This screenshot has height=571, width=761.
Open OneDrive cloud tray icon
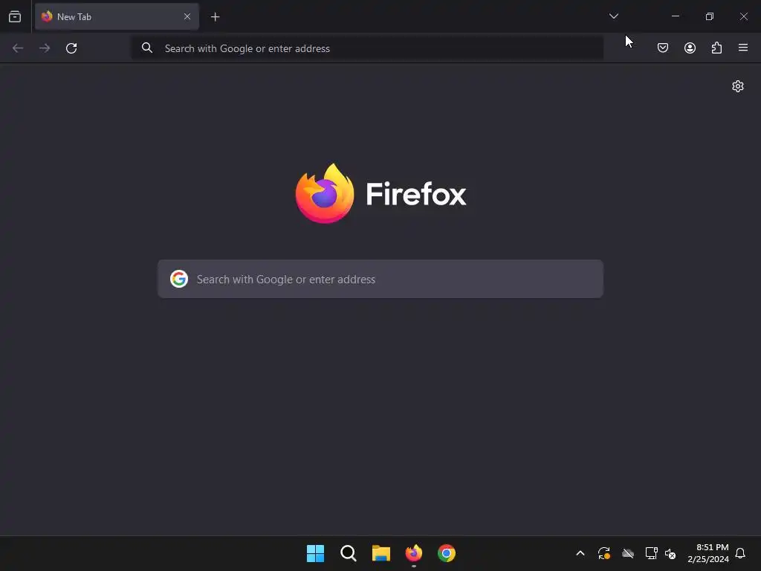coord(628,553)
